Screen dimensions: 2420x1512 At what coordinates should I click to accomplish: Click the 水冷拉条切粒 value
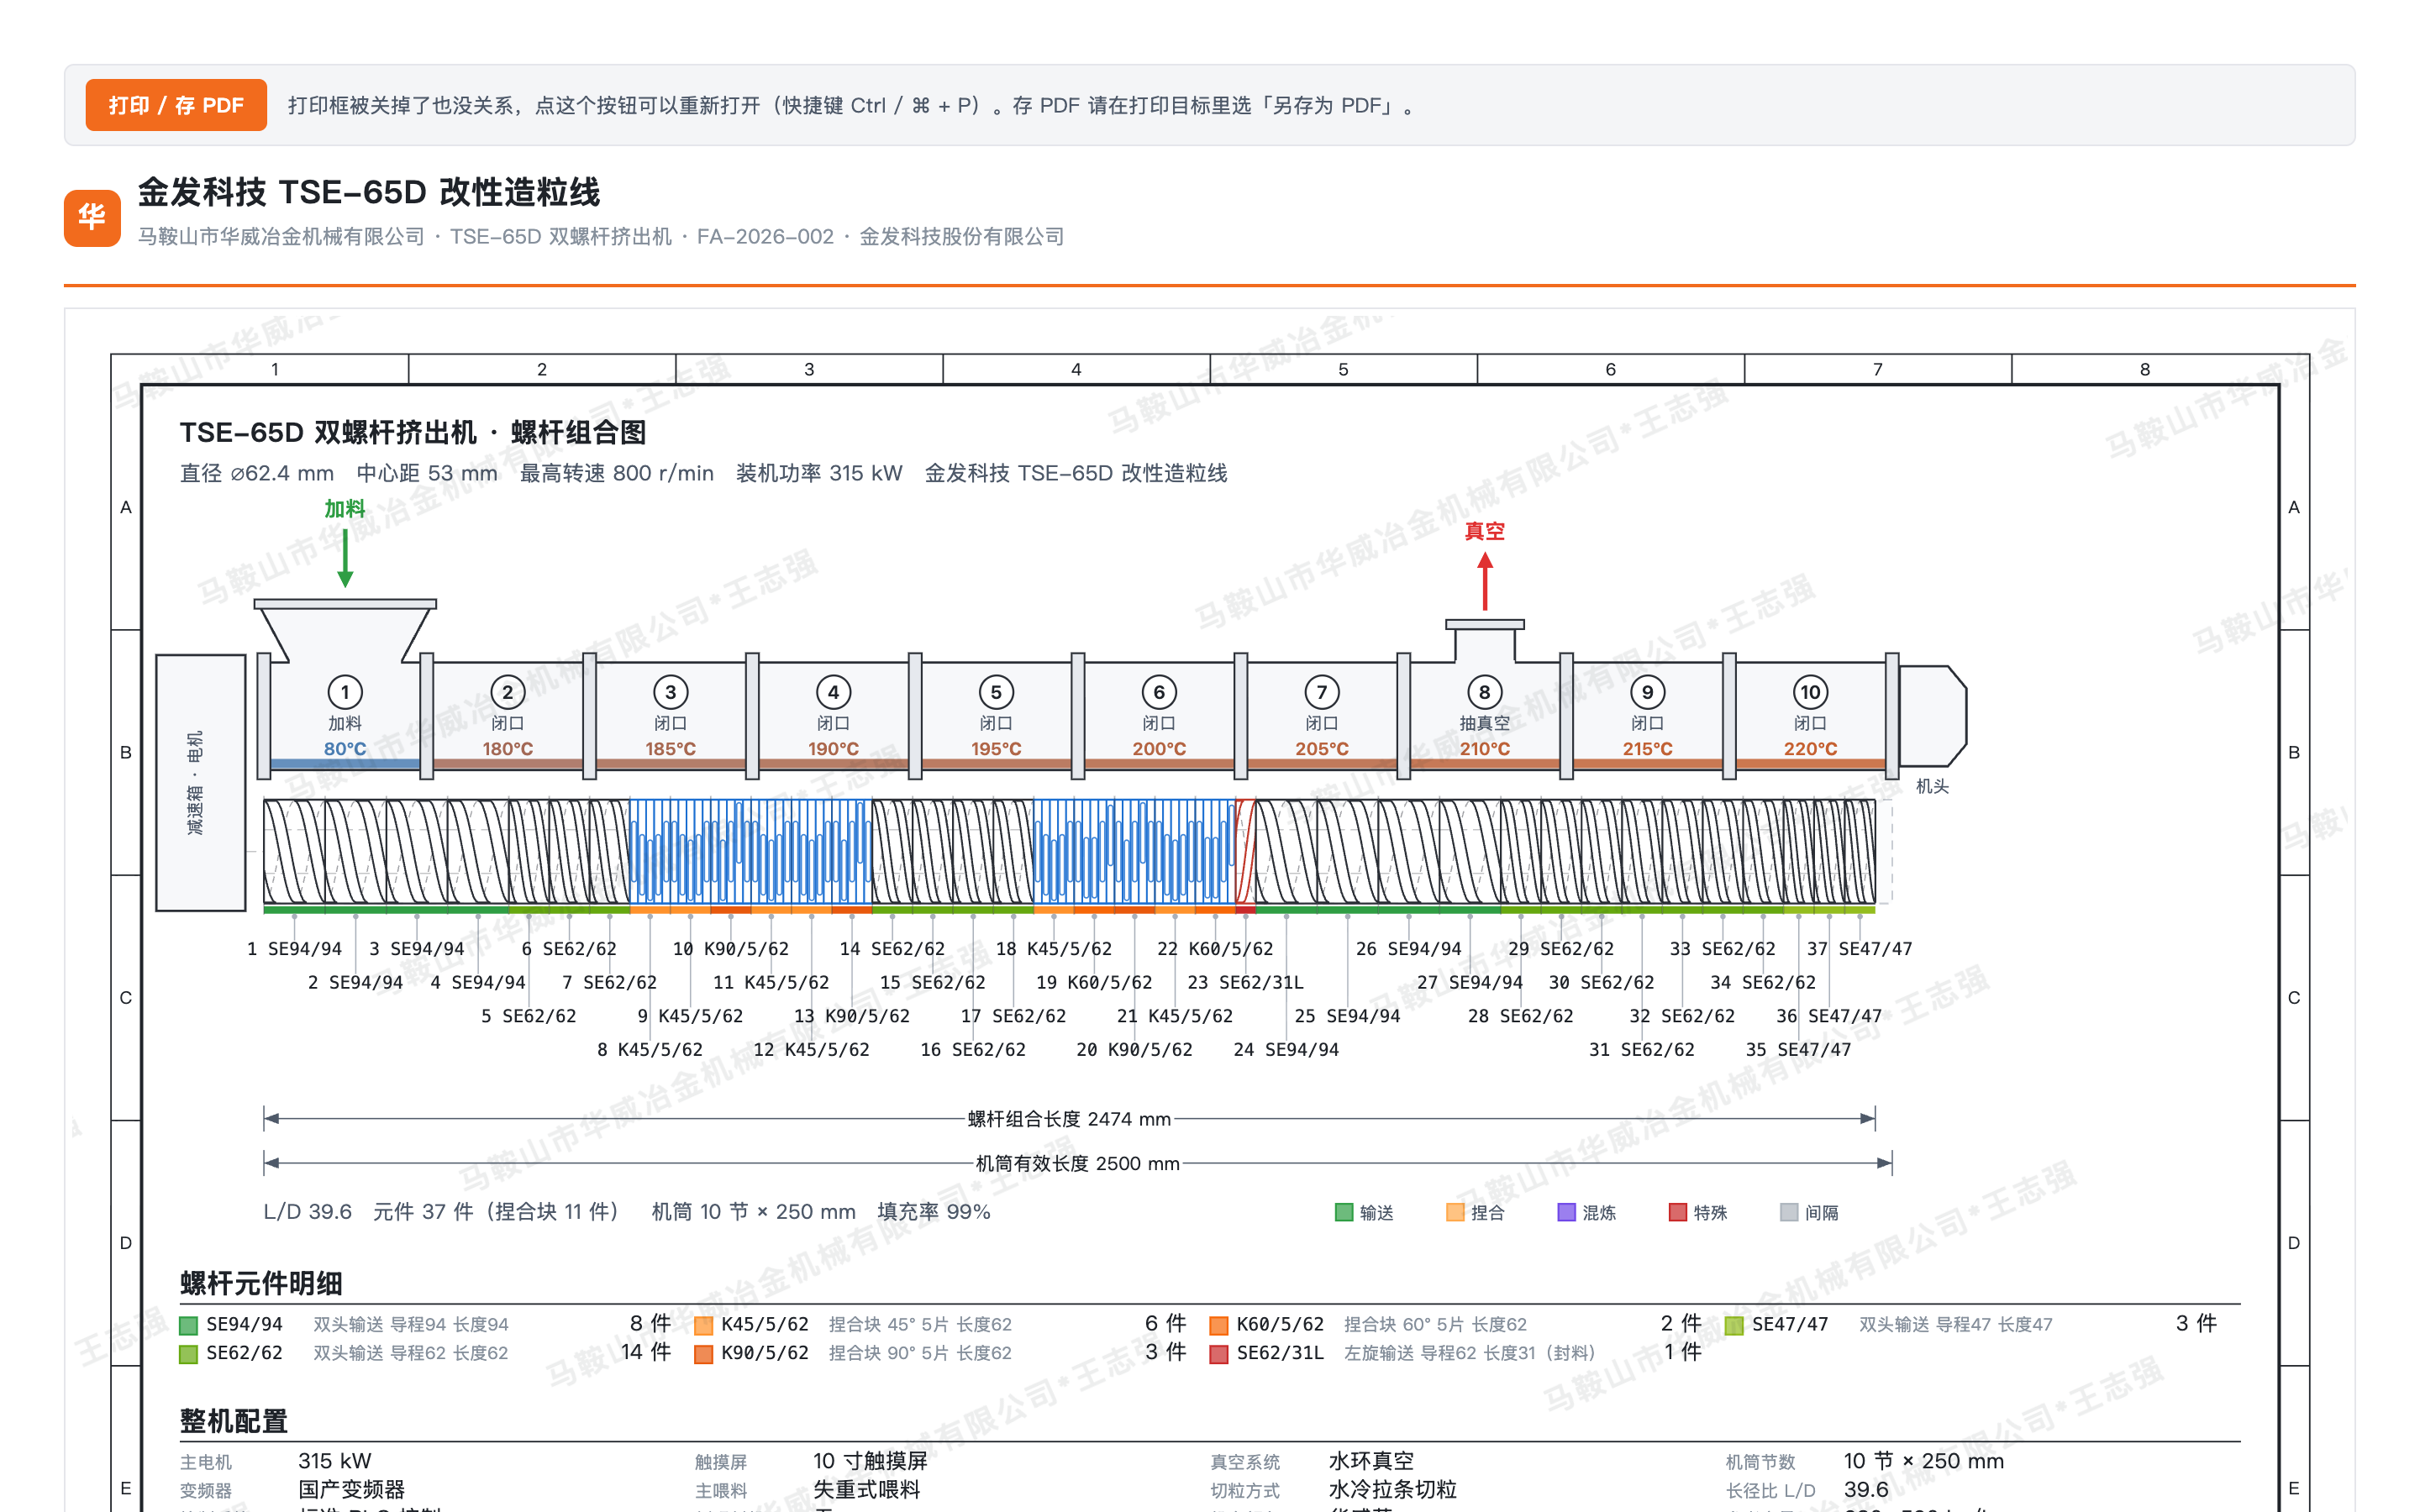(1393, 1490)
